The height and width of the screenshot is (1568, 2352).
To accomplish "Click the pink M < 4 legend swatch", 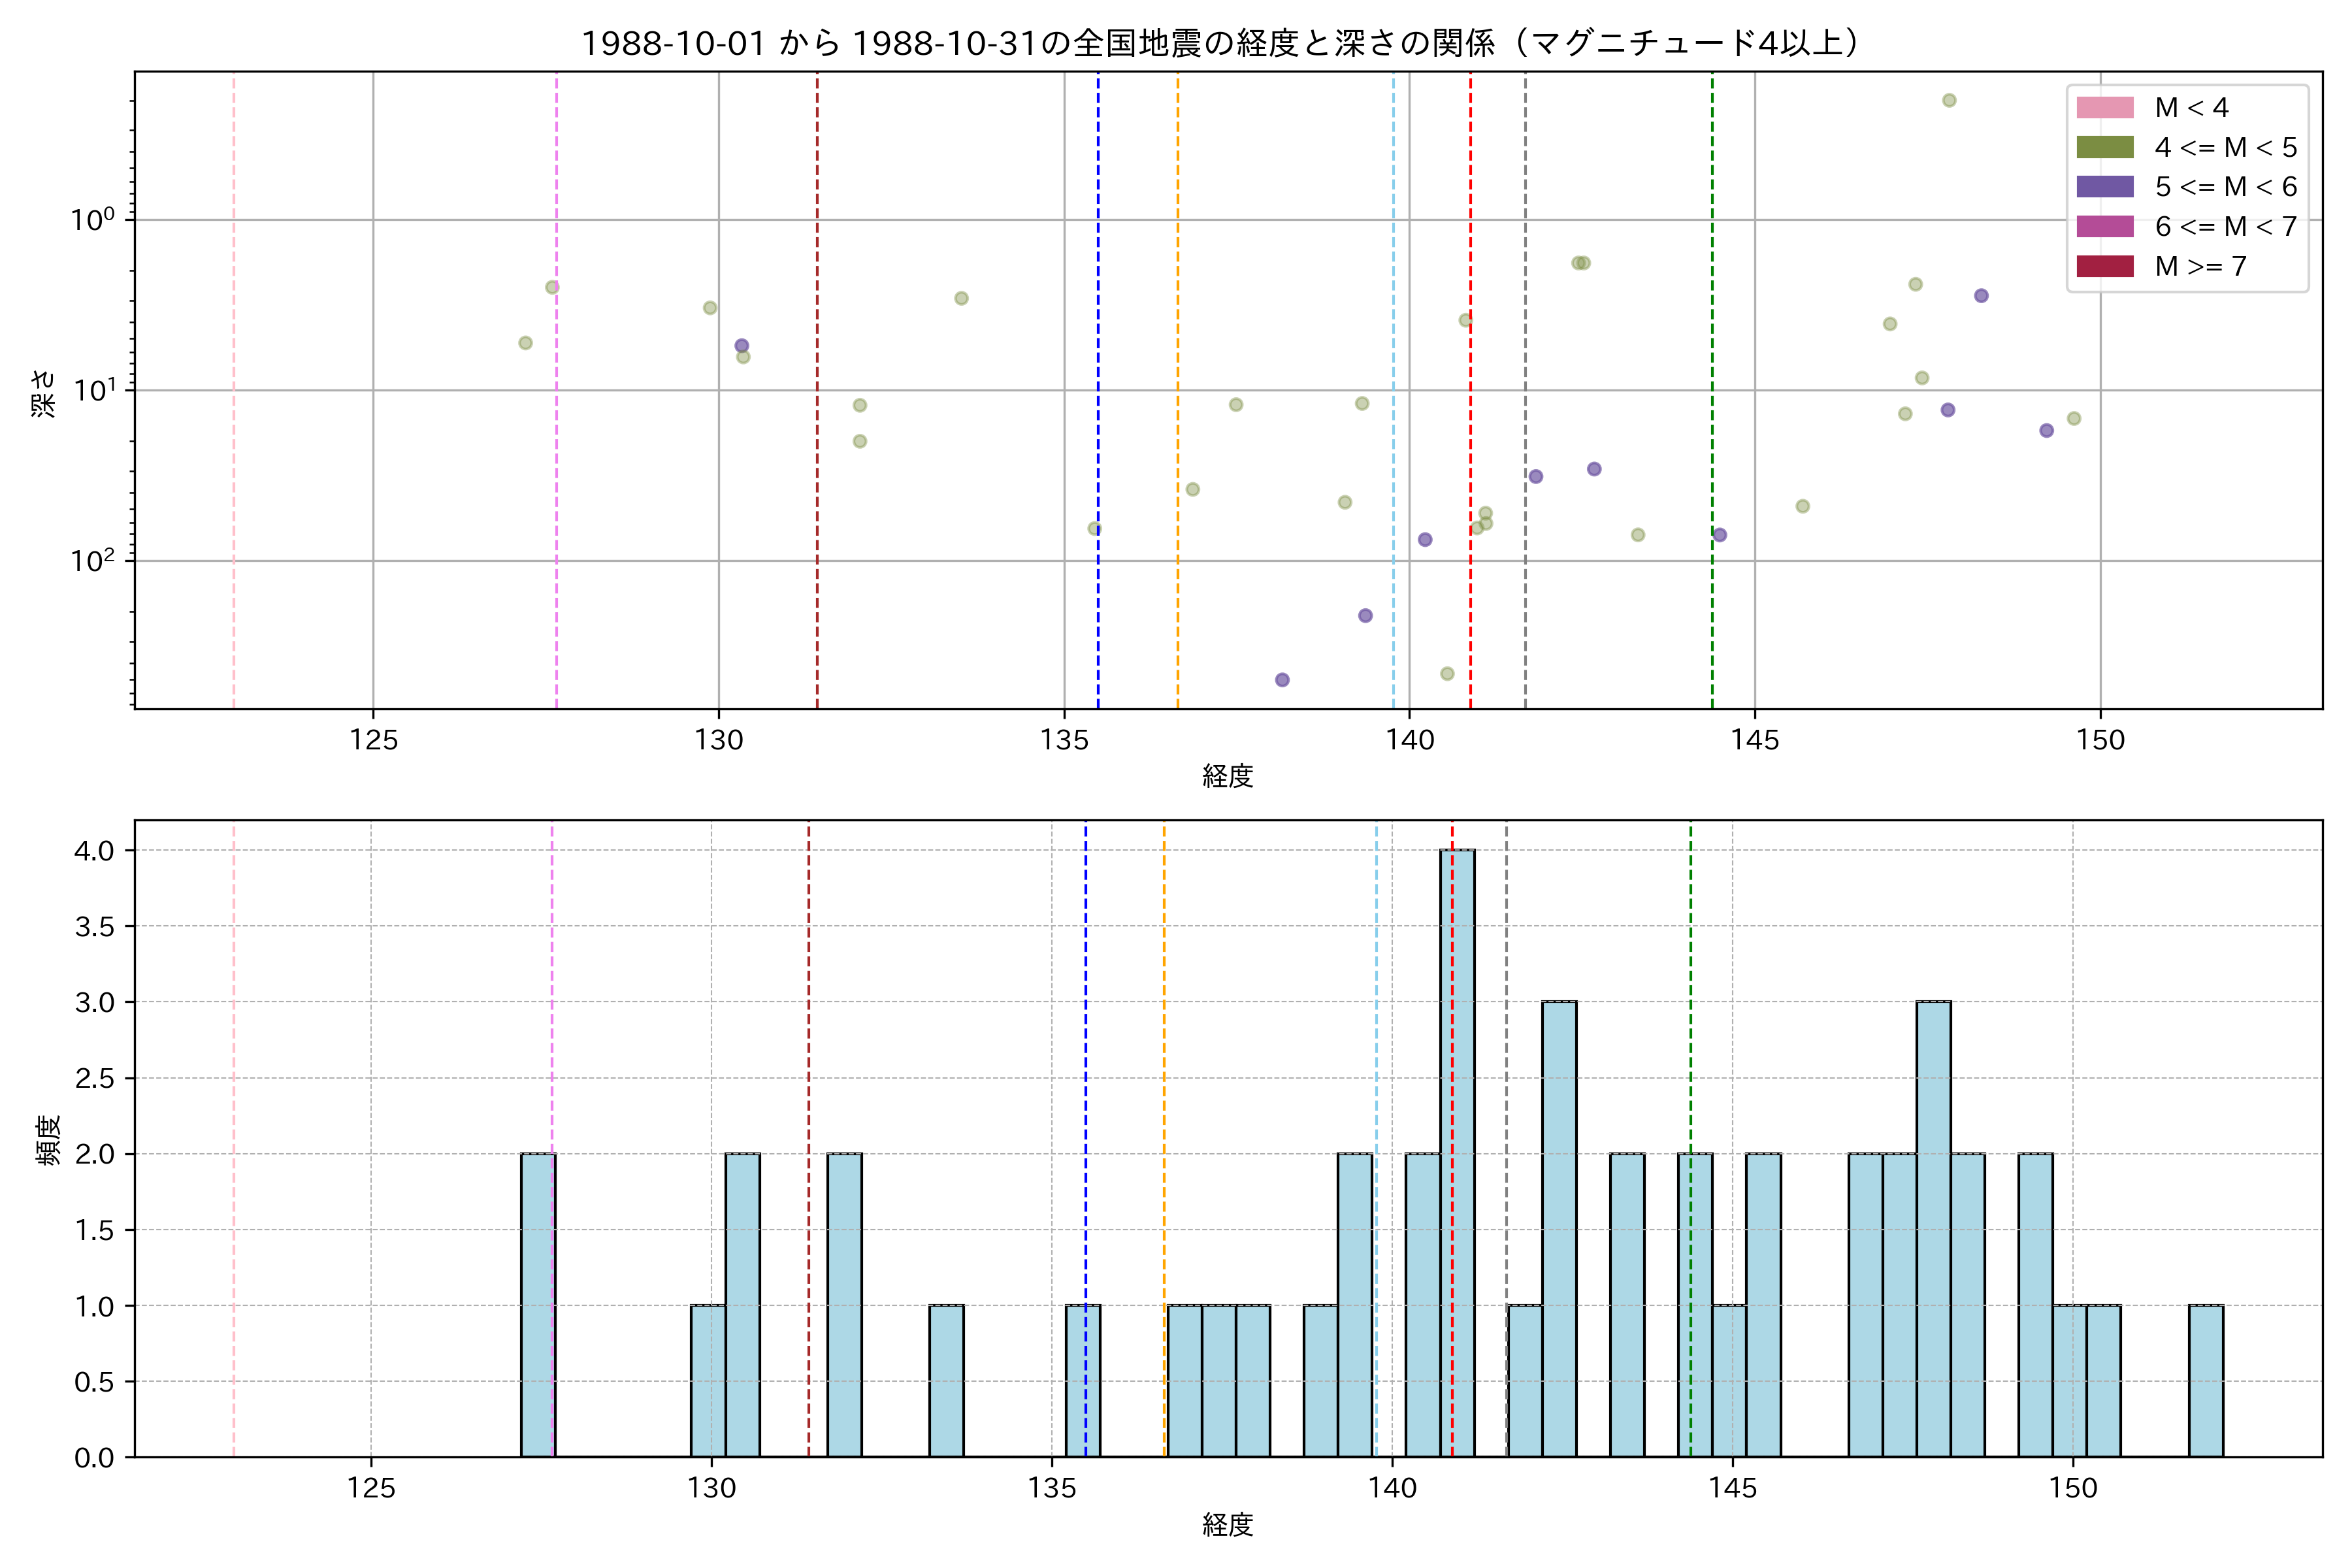I will pyautogui.click(x=2104, y=108).
